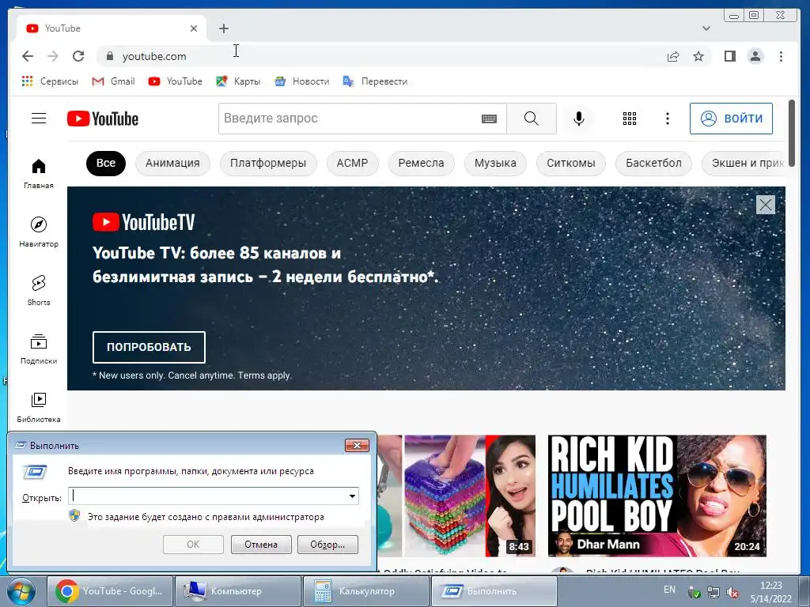The width and height of the screenshot is (810, 607).
Task: Open the Перевести bookmark
Action: [x=375, y=81]
